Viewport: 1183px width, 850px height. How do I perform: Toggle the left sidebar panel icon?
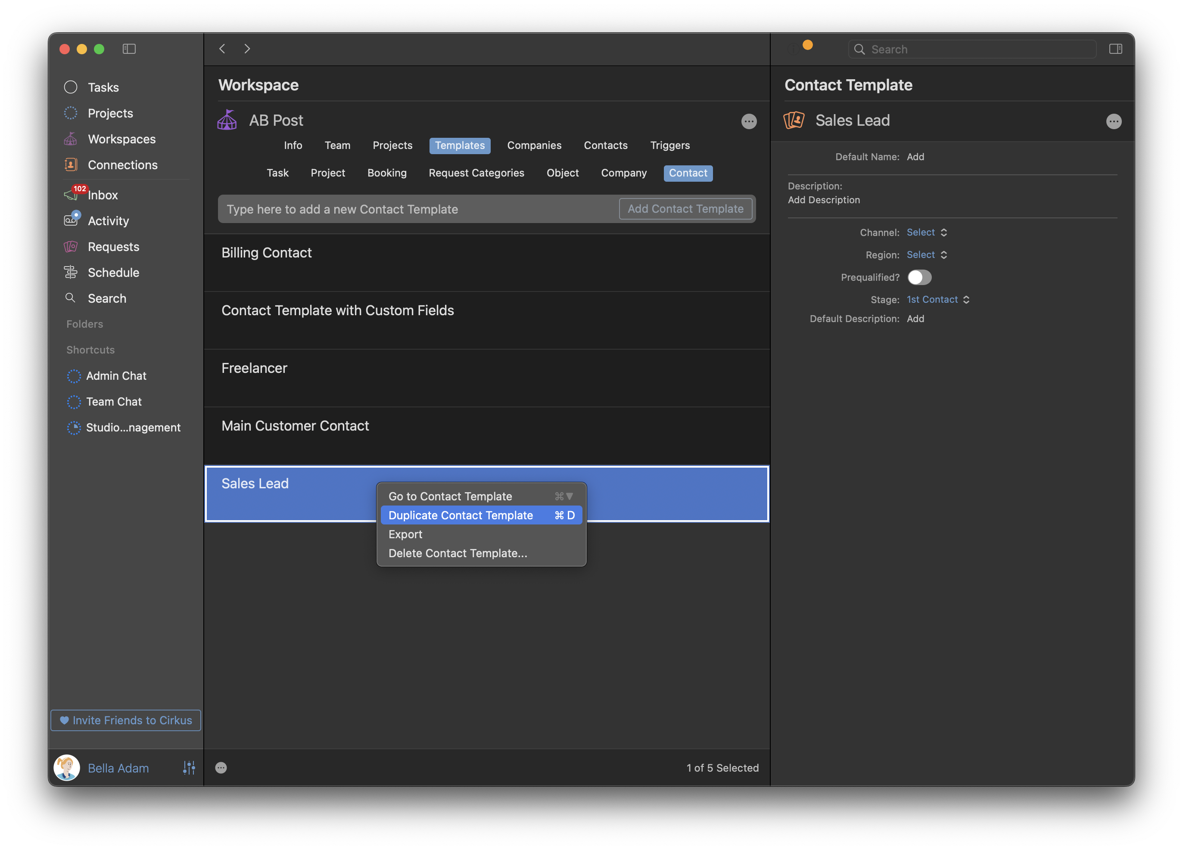click(x=129, y=49)
